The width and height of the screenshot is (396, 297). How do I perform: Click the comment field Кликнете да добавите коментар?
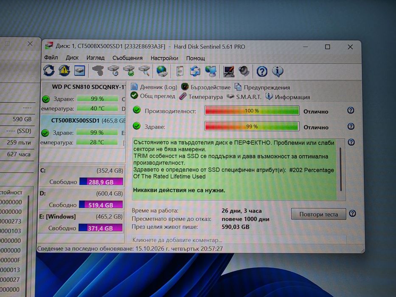point(239,240)
